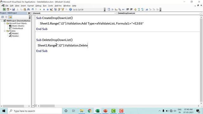Click the Paste toolbar icon
The image size is (203, 114).
click(x=25, y=9)
